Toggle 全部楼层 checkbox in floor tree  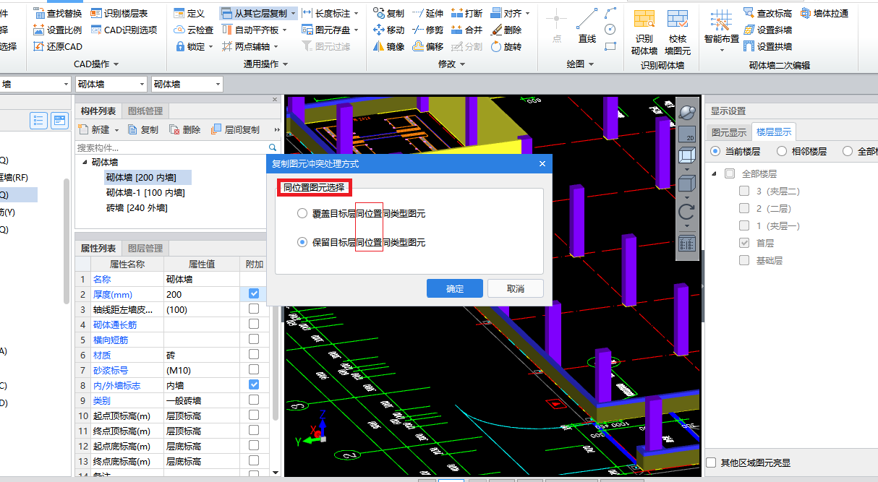tap(730, 173)
